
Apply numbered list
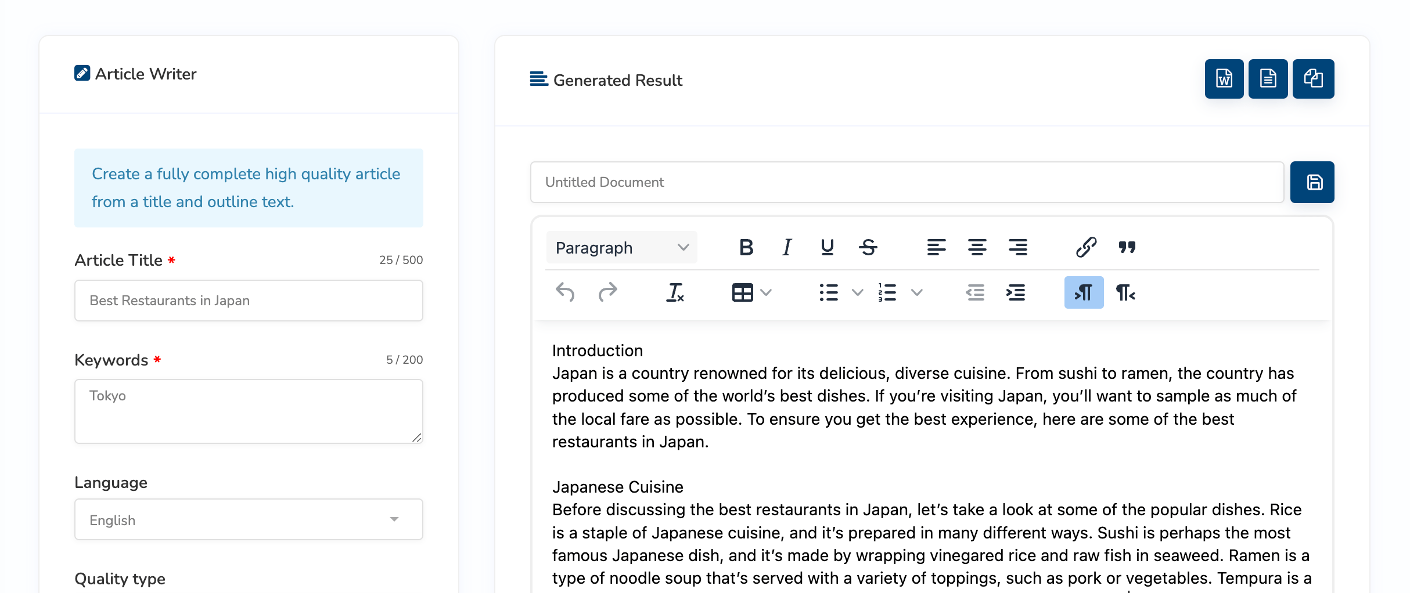coord(887,292)
